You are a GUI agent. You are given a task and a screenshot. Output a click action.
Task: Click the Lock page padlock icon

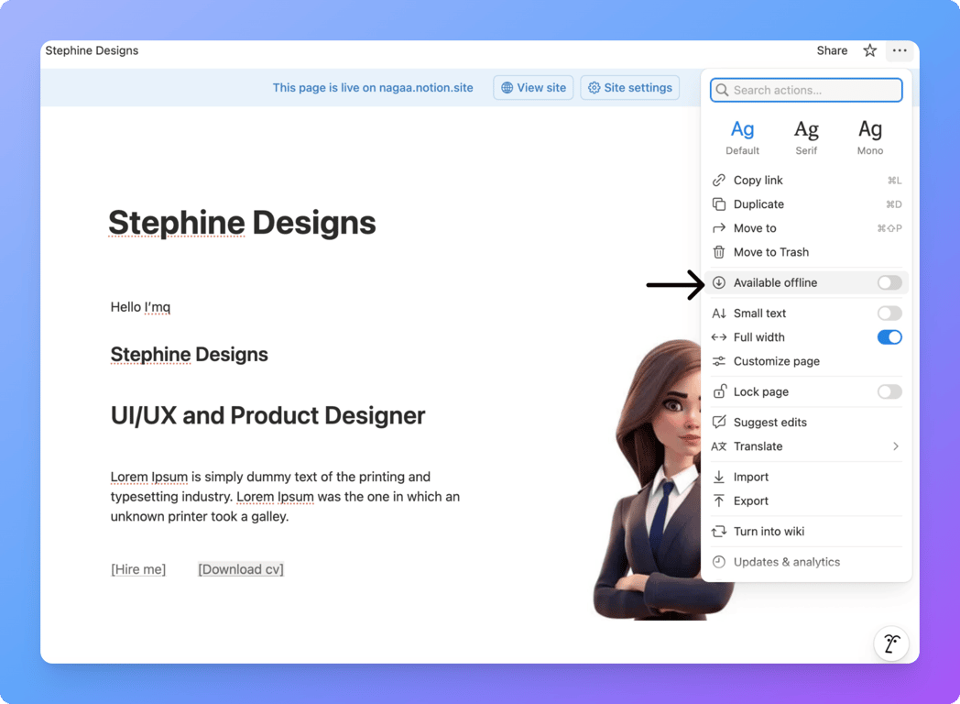(x=720, y=390)
